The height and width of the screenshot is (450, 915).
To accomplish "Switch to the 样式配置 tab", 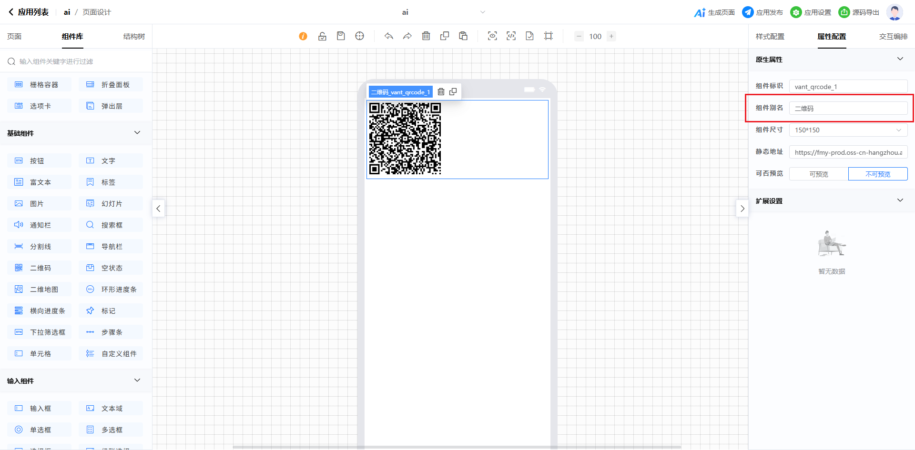I will (x=770, y=37).
